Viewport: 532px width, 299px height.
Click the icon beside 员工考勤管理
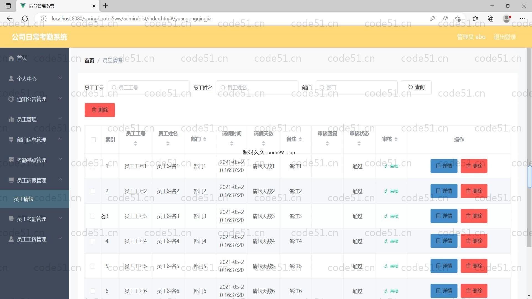coord(11,219)
